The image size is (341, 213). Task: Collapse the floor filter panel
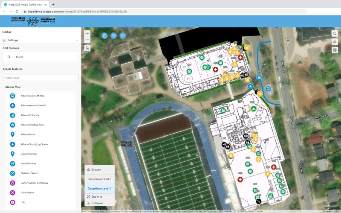point(96,203)
